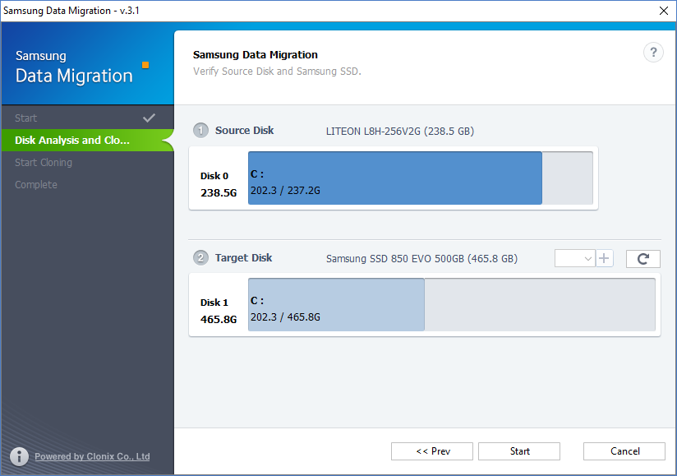Click the orange square logo icon
The width and height of the screenshot is (677, 476).
(145, 64)
